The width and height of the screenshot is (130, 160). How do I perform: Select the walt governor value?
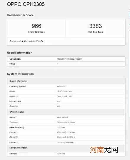pos(58,106)
